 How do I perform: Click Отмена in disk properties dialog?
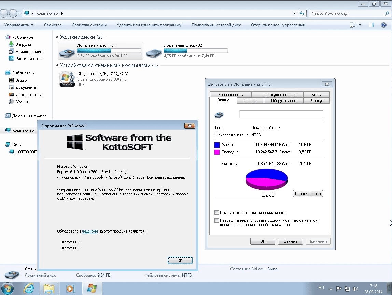pyautogui.click(x=290, y=241)
